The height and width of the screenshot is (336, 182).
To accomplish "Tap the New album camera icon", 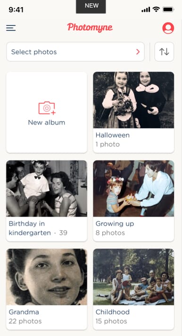I will (x=47, y=108).
